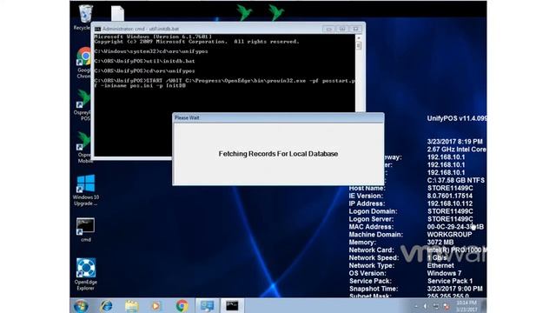Switch to the command prompt taskbar button
Screen dimensions: 556x313
click(232, 305)
